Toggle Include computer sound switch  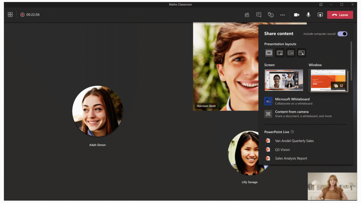(x=342, y=34)
